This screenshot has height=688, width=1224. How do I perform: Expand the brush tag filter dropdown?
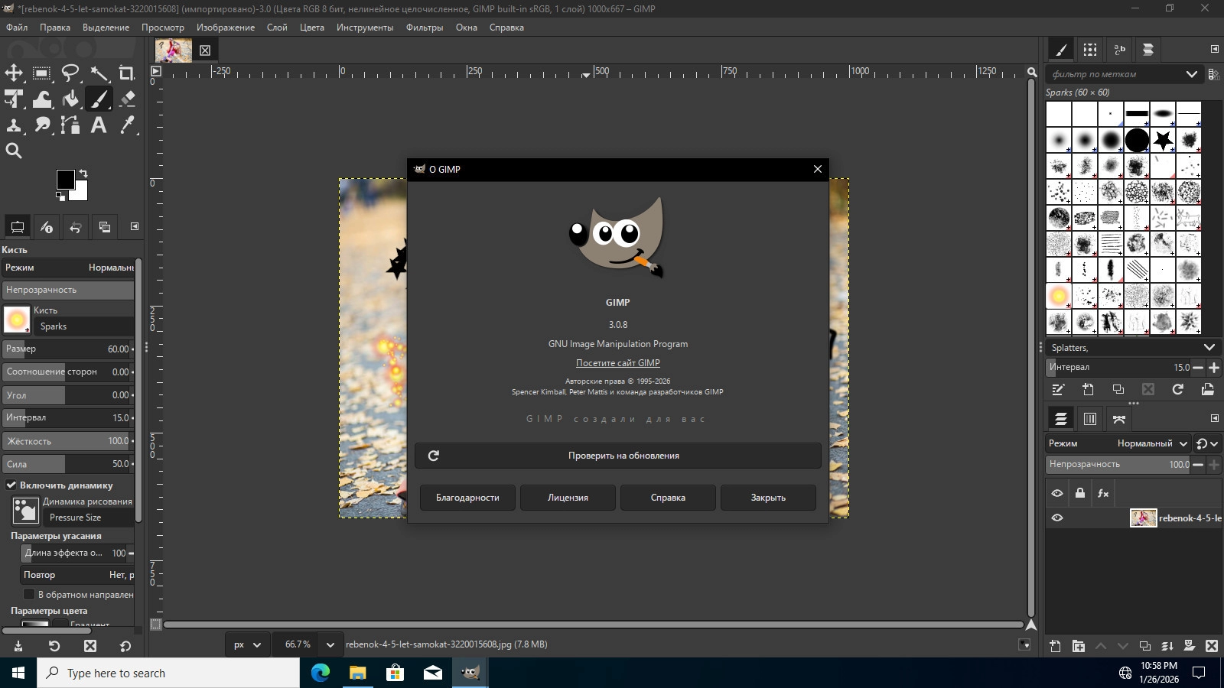(1191, 74)
